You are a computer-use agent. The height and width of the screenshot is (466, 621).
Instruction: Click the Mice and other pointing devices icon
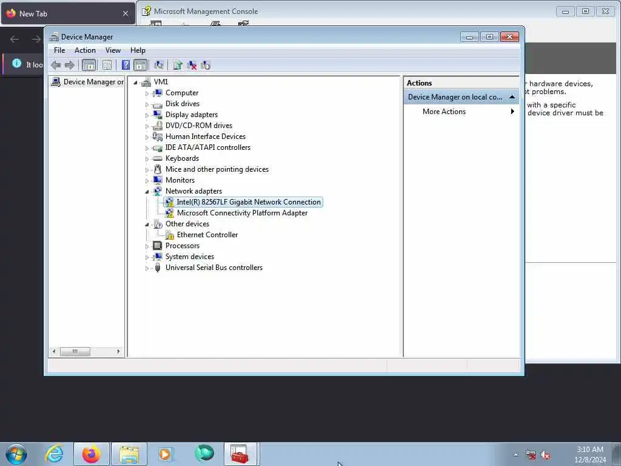point(157,169)
